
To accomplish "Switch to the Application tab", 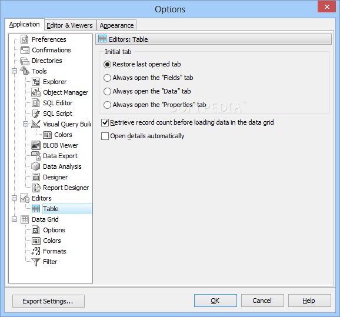I will [25, 24].
